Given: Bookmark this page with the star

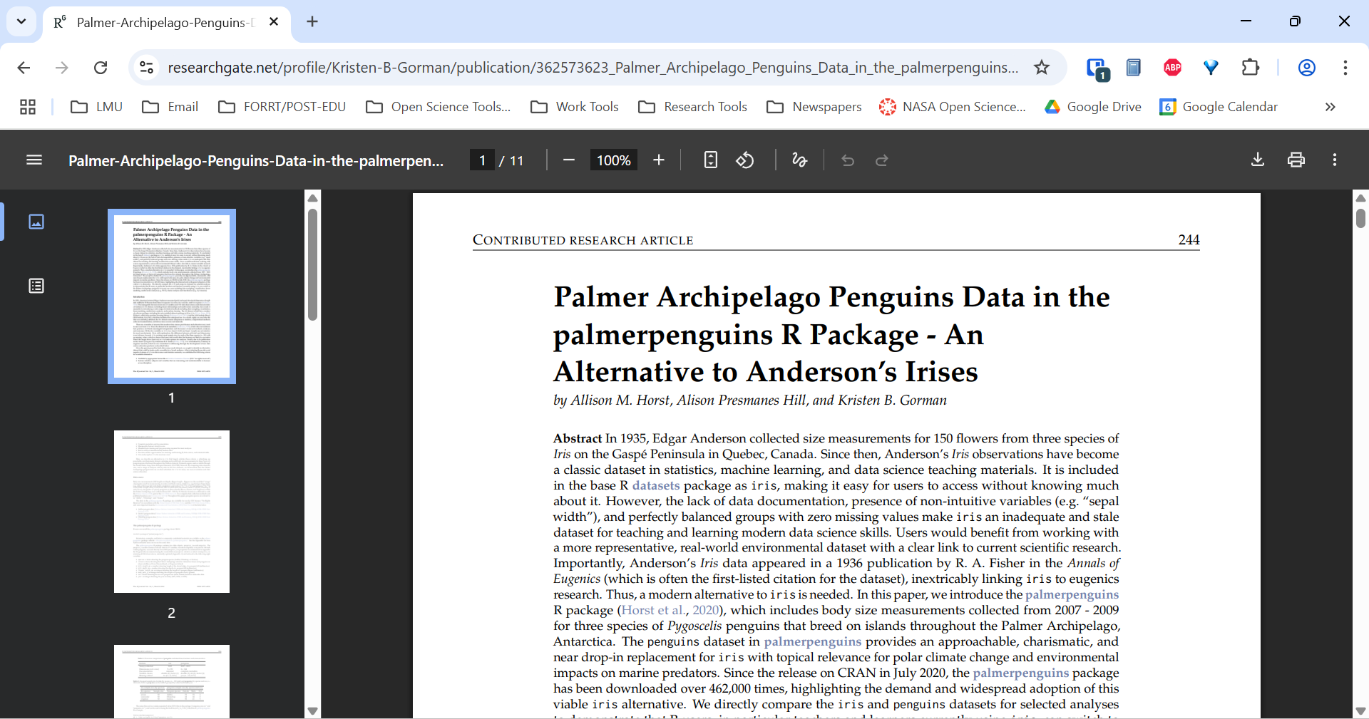Looking at the screenshot, I should click(1042, 68).
